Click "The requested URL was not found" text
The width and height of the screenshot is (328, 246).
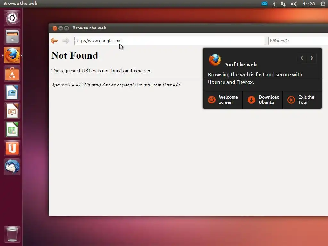(x=102, y=71)
